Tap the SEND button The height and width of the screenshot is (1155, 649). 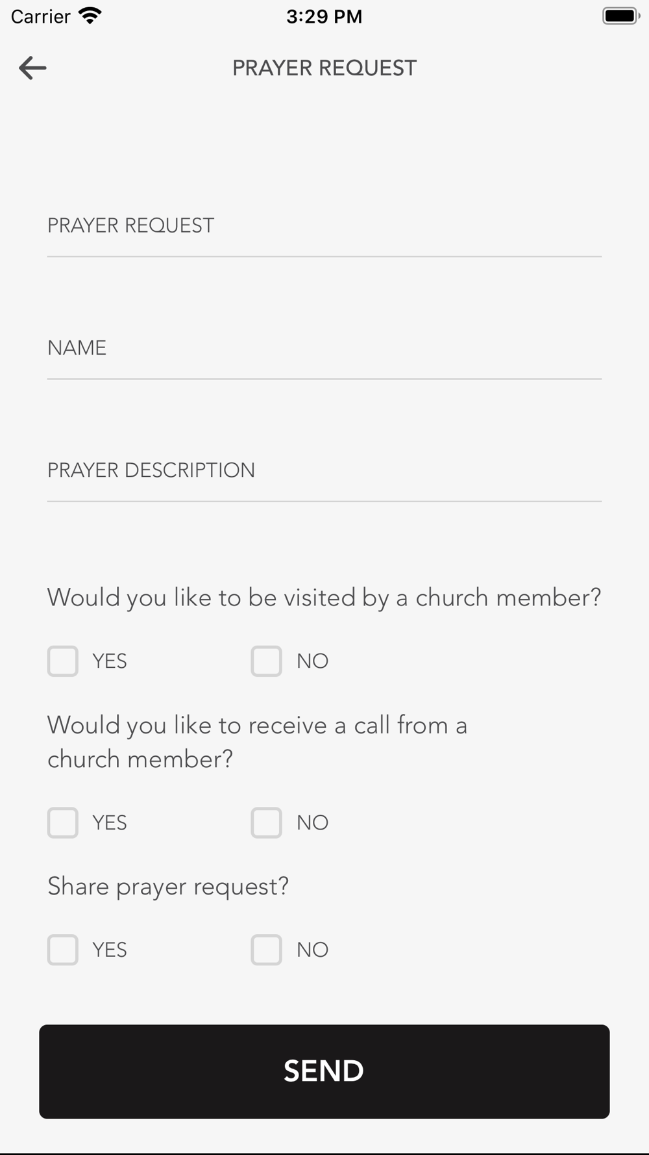(324, 1071)
